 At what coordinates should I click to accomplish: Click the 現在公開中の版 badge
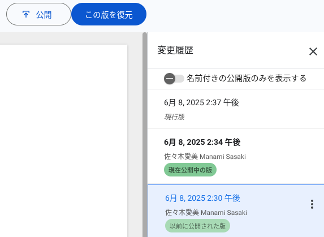point(191,170)
